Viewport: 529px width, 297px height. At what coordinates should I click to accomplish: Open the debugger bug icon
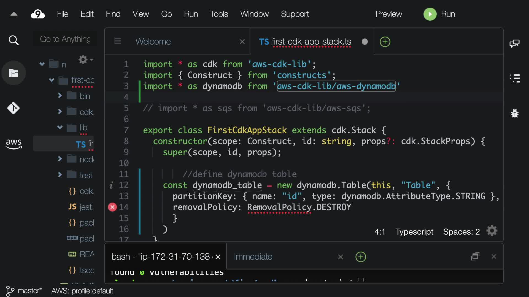point(515,113)
